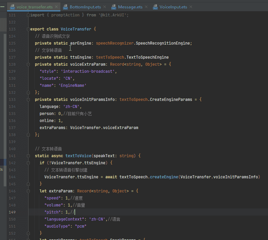Collapse the if block at line 142

coord(29,163)
